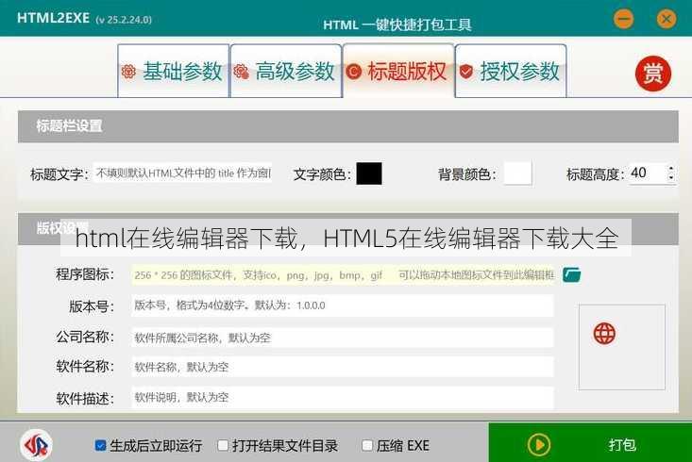Click the 标题栏设置 section header
This screenshot has height=462, width=692.
[347, 126]
